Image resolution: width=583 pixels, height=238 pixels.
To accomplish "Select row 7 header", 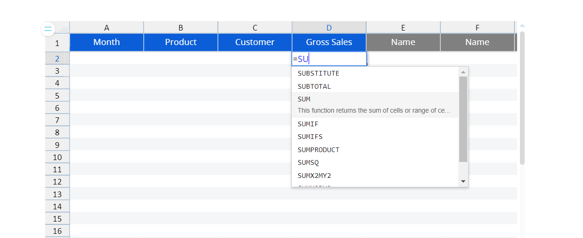I will point(57,120).
